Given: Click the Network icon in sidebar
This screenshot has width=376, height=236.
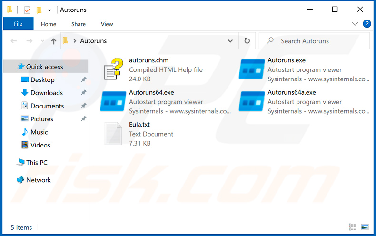Looking at the screenshot, I should pos(20,180).
